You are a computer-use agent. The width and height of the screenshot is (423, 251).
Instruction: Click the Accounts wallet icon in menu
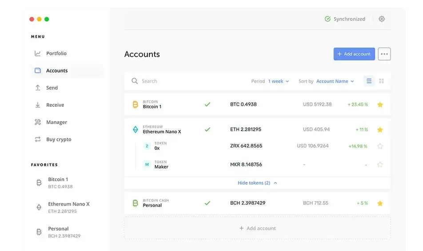[x=38, y=70]
